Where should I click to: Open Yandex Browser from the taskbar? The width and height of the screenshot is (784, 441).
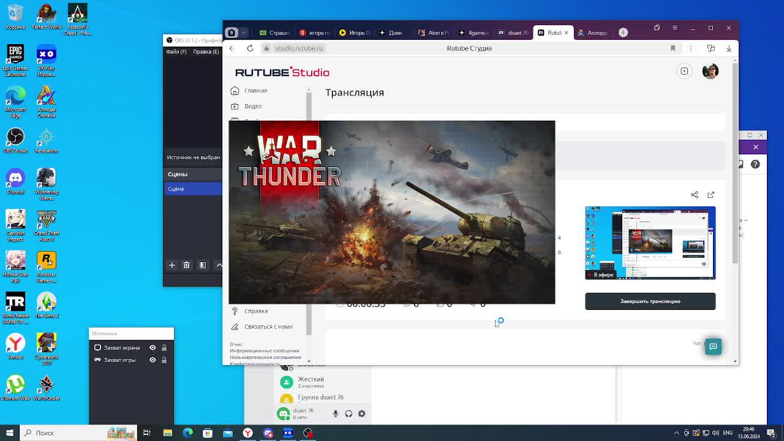(247, 433)
